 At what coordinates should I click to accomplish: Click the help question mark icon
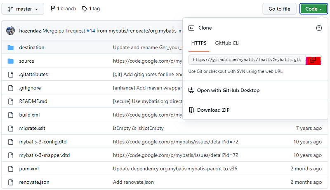coord(319,28)
